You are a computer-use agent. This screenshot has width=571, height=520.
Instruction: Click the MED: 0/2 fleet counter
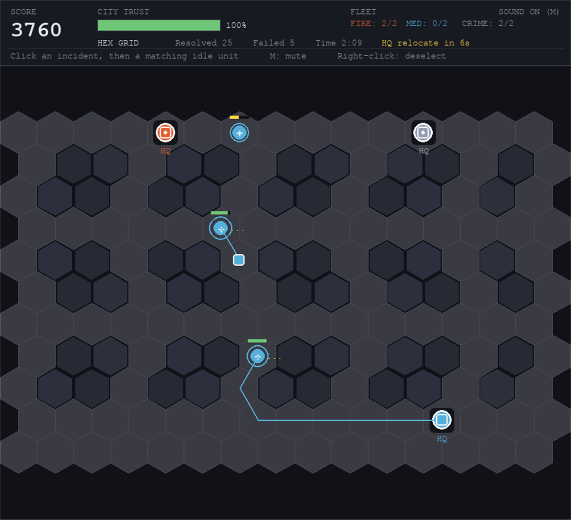tap(426, 23)
